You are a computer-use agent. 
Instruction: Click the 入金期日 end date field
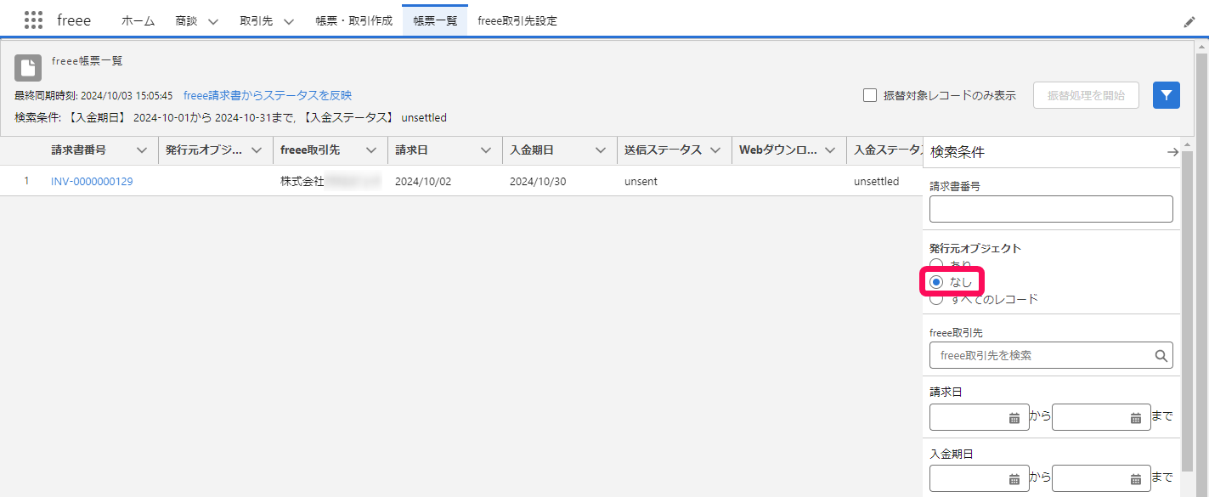pos(1101,478)
